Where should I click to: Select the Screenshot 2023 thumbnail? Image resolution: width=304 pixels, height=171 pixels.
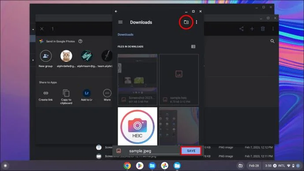click(137, 79)
